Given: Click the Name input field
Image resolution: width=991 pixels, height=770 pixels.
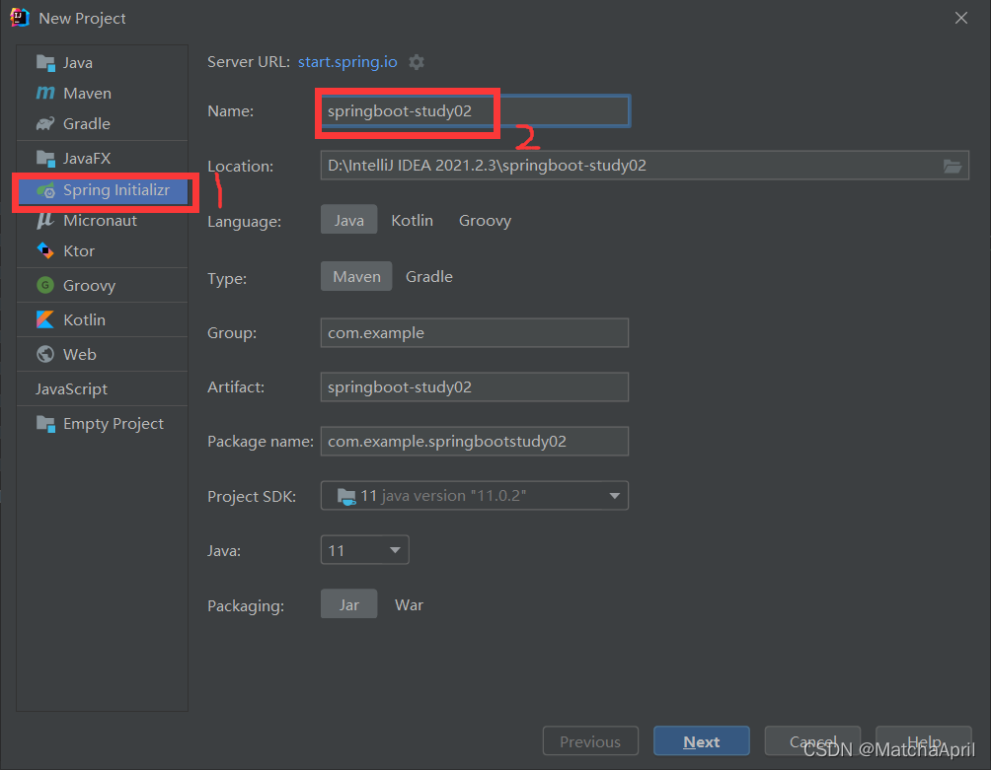Looking at the screenshot, I should [475, 111].
